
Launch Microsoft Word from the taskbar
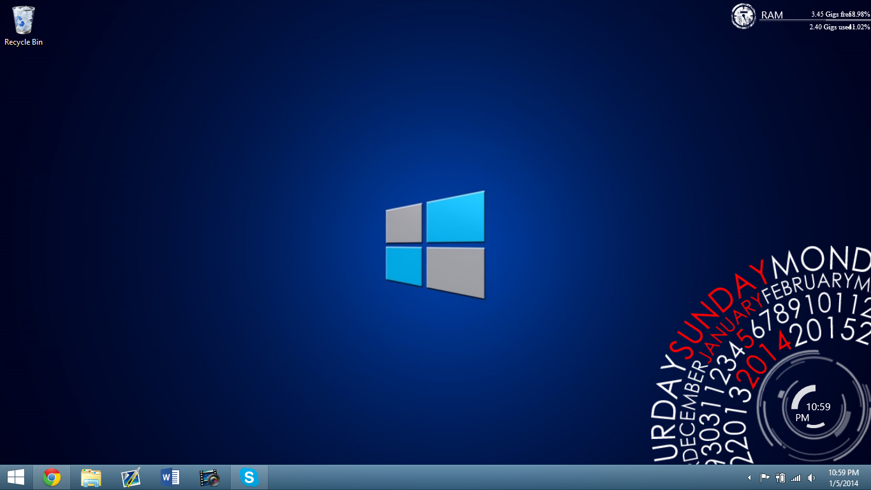pos(170,477)
